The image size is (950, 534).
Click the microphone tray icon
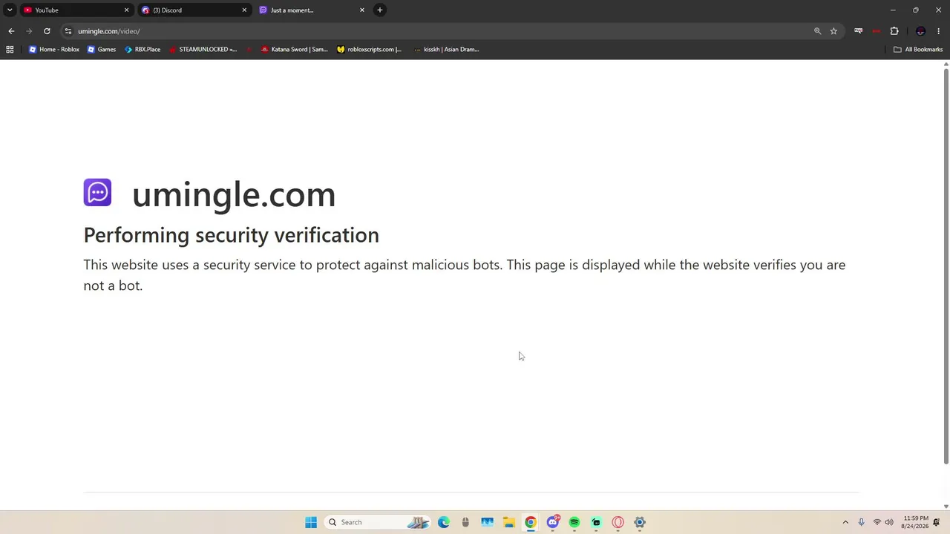[861, 522]
